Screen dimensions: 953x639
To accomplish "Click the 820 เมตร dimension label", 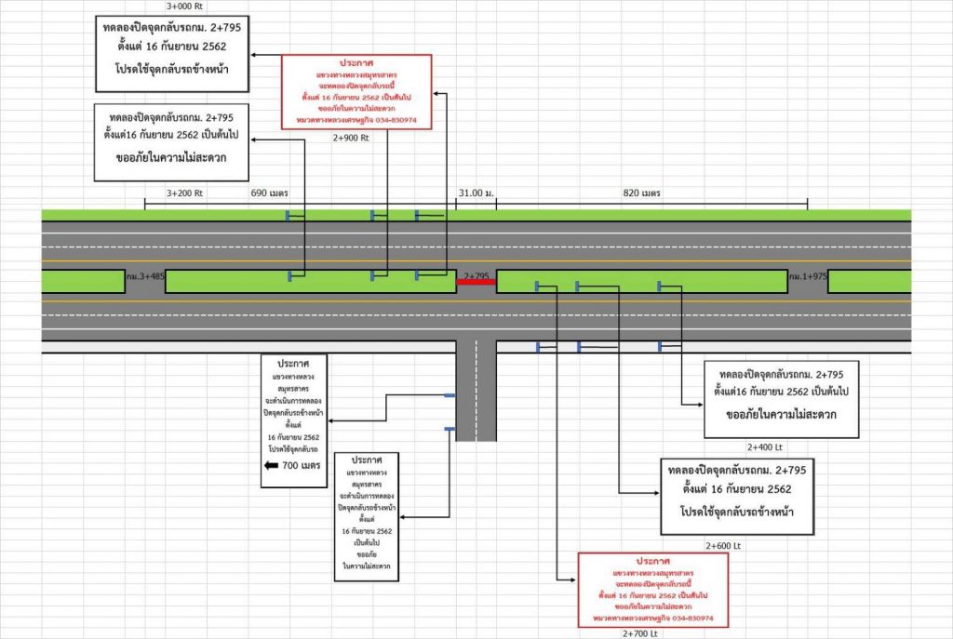I will [641, 193].
